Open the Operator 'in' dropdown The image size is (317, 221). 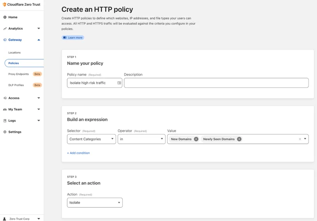click(x=141, y=139)
